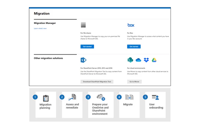
Task: Click the Migrate files icon
Action: [129, 97]
